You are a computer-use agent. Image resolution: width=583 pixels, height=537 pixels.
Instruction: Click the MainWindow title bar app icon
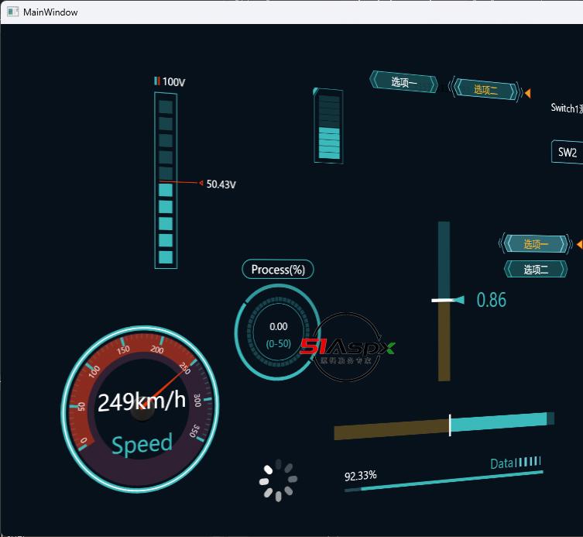pos(12,12)
